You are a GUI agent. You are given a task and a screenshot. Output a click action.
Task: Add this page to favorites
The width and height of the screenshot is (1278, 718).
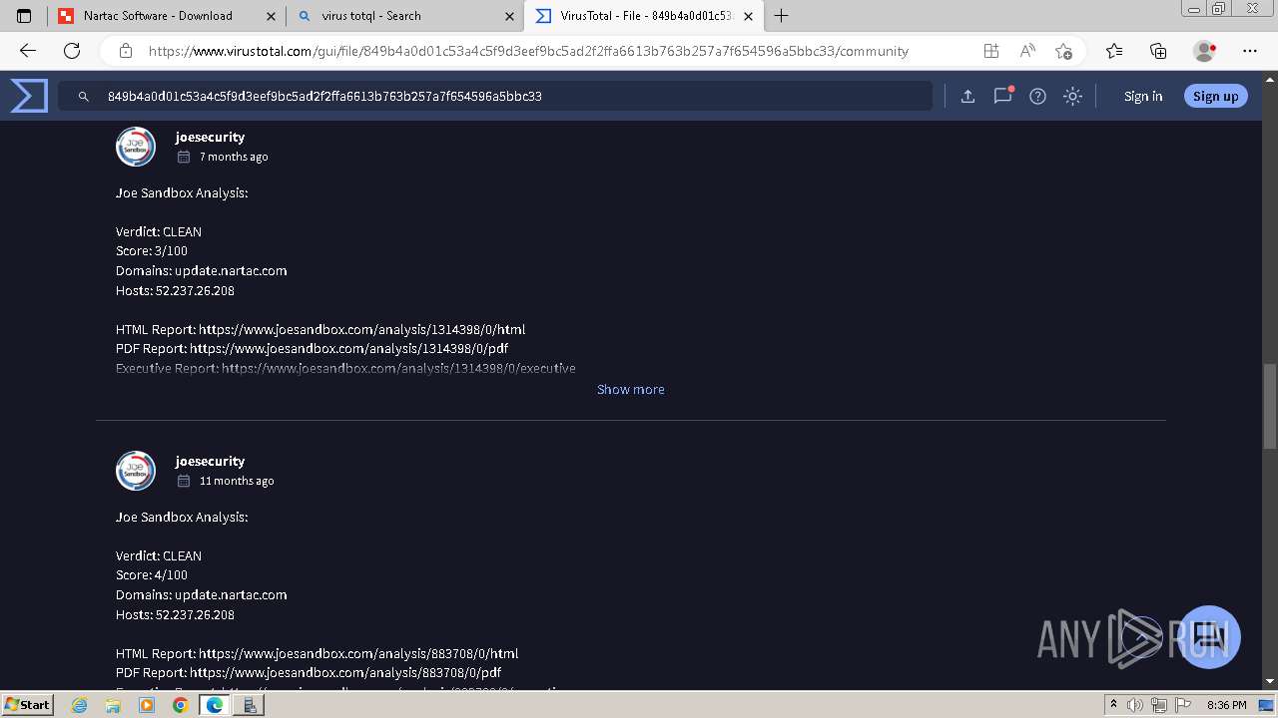tap(1063, 51)
